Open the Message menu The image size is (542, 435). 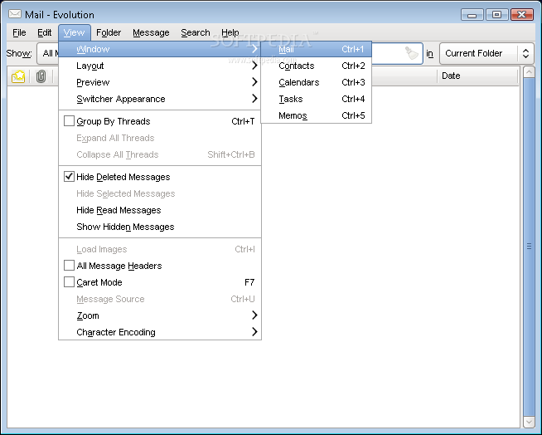tap(151, 32)
